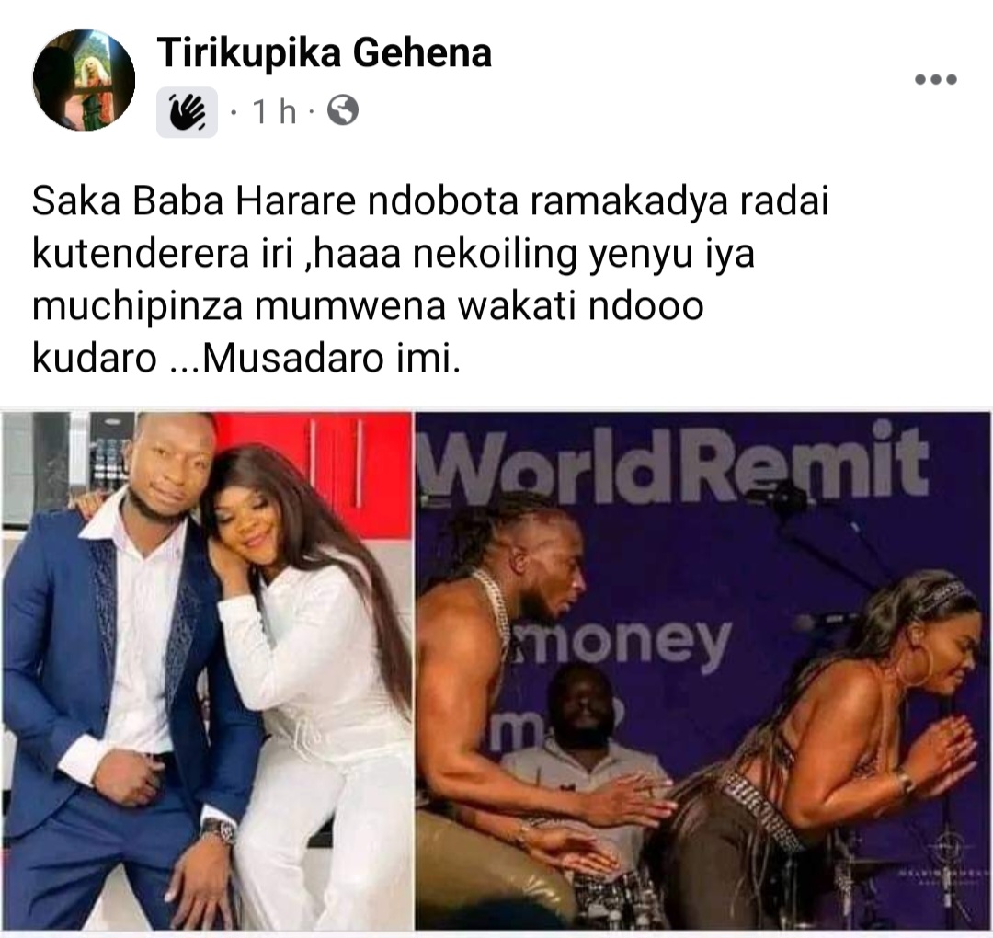This screenshot has width=993, height=938.
Task: Click the 1 h post timestamp
Action: coord(274,111)
